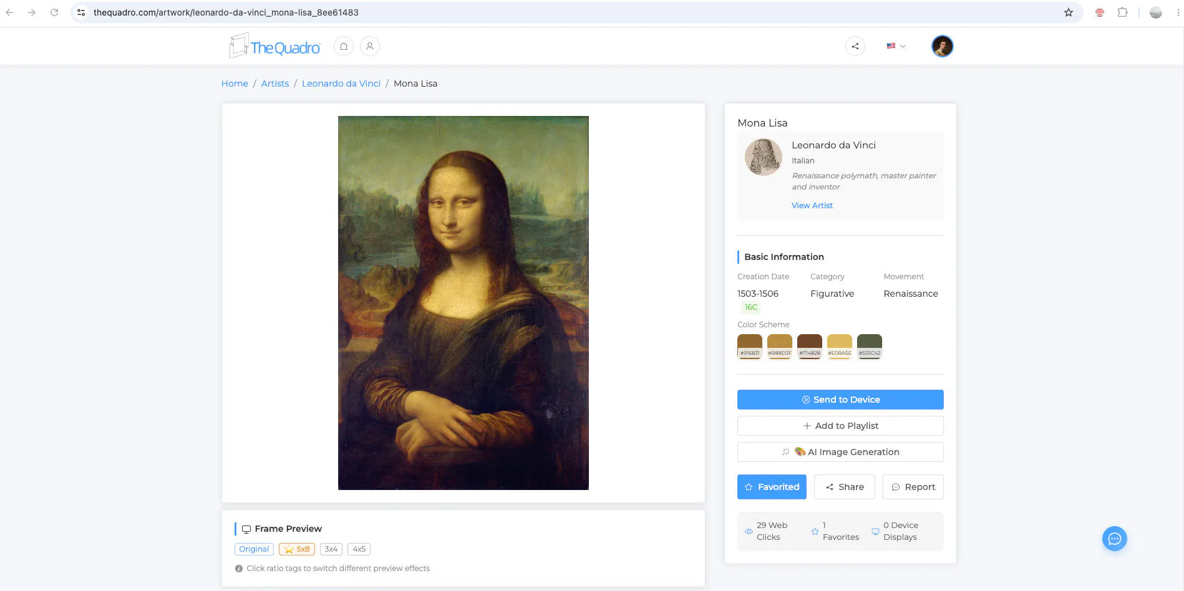Screen dimensions: 1184x591
Task: Click the red browser extension icon
Action: (1100, 12)
